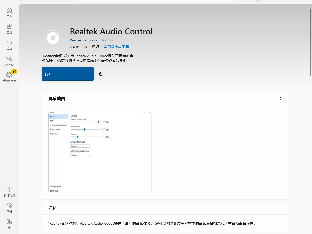Expand the 屏幕截图 section chevron
This screenshot has width=312, height=234.
pos(280,99)
